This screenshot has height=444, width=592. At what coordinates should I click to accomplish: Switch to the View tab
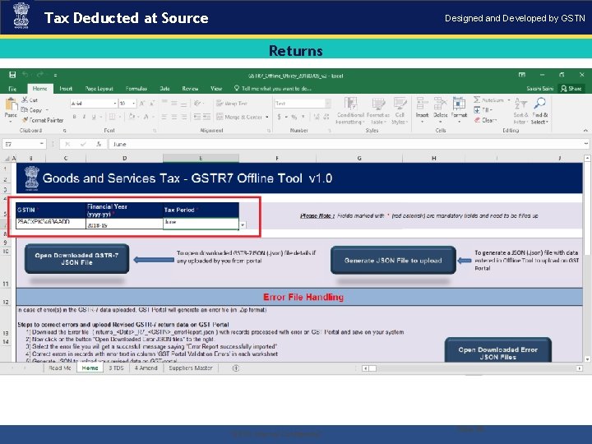tap(216, 88)
